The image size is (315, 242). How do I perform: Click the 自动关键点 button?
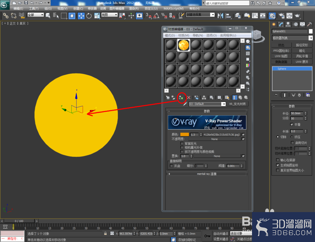(220, 233)
